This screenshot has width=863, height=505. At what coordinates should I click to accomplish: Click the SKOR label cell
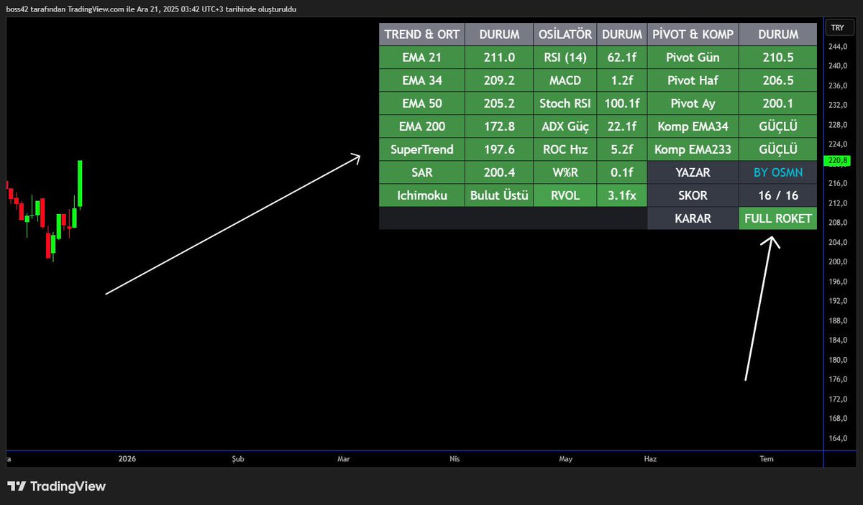click(x=693, y=195)
